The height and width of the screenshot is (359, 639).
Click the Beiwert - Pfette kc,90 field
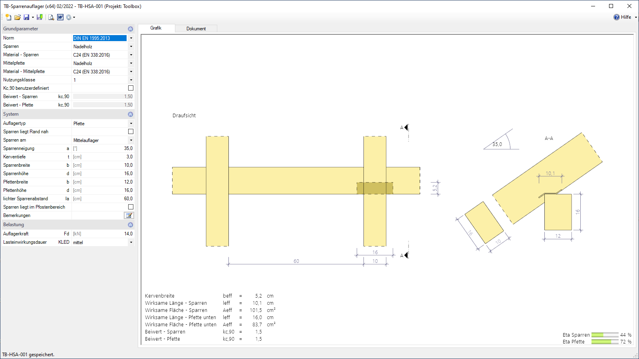click(103, 105)
